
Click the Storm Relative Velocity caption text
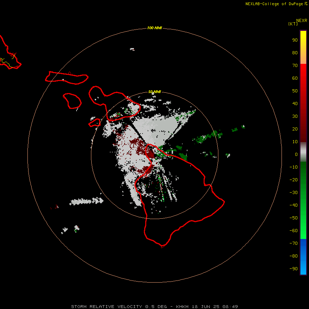[x=154, y=307]
